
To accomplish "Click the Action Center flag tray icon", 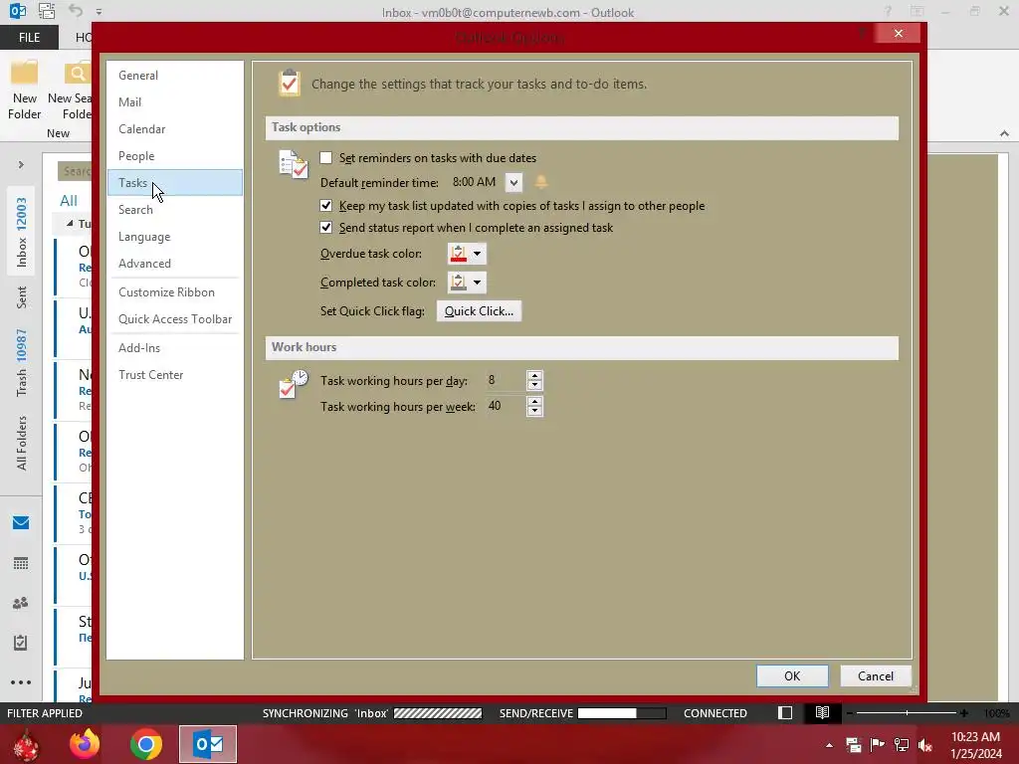I will 878,745.
